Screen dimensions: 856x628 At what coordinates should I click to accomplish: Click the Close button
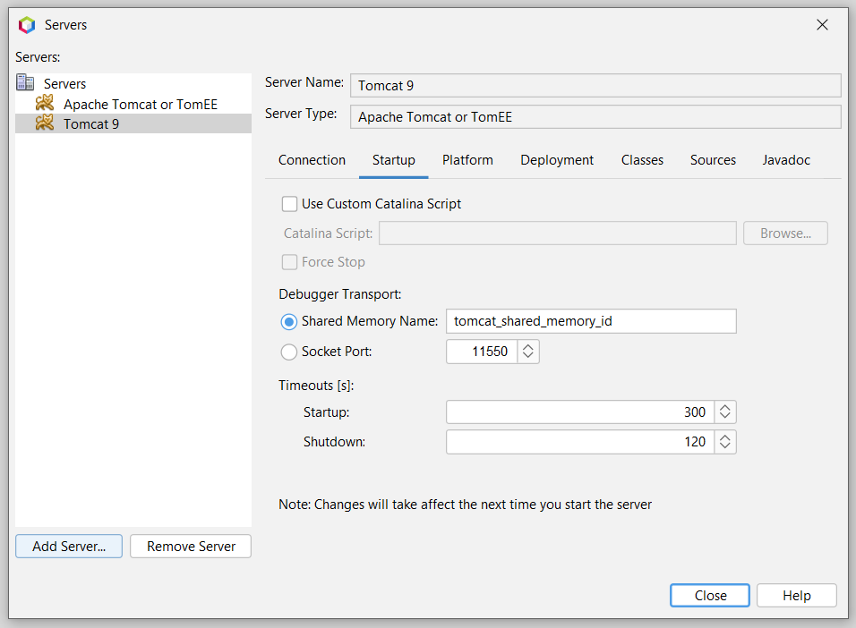pos(710,595)
